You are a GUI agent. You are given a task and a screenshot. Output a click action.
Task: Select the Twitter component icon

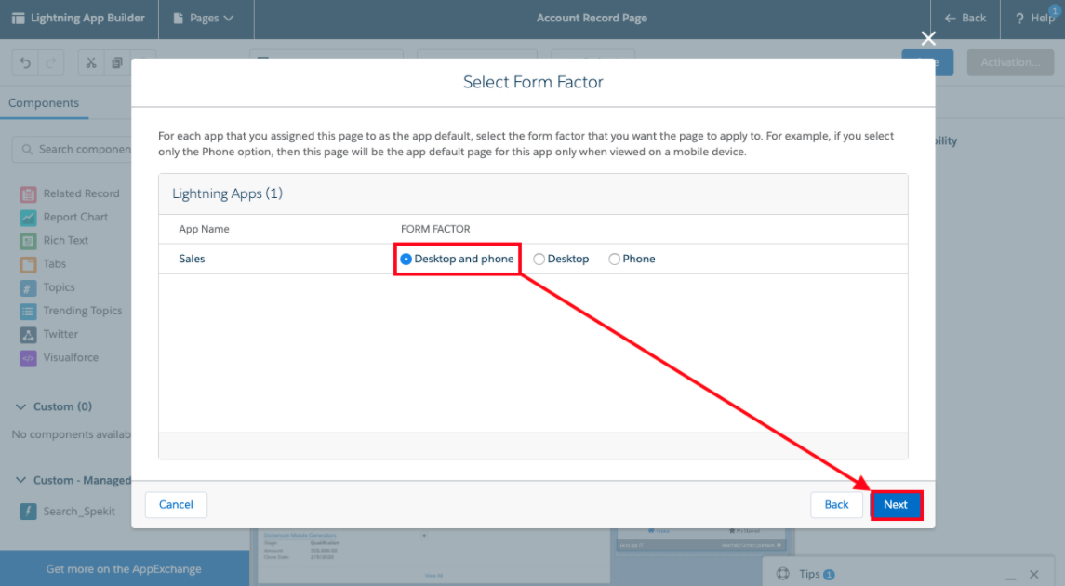coord(26,334)
